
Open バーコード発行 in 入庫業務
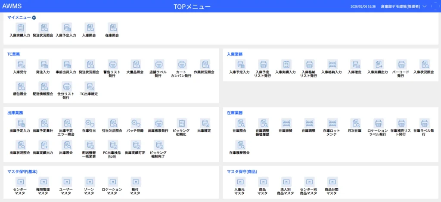pyautogui.click(x=401, y=65)
